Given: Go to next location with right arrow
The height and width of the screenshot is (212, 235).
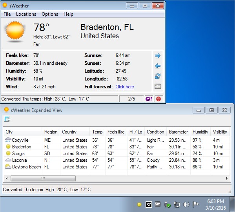Looking at the screenshot, I should point(157,56).
